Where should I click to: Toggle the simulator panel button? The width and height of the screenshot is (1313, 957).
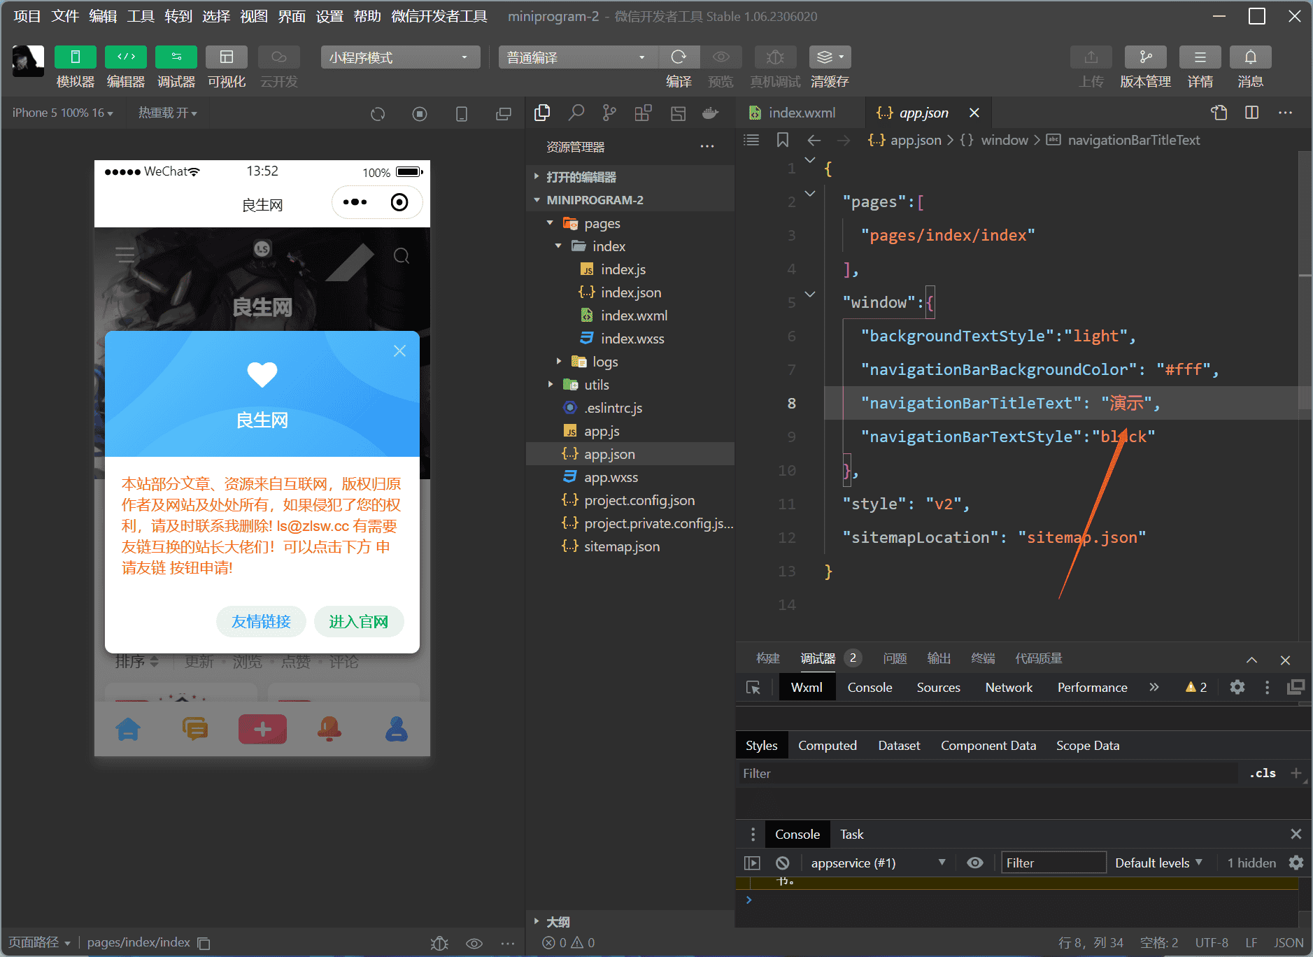75,57
